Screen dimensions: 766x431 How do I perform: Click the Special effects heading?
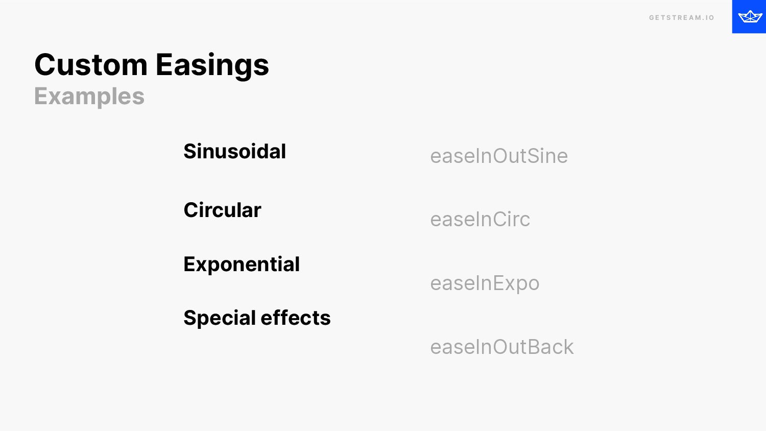257,318
